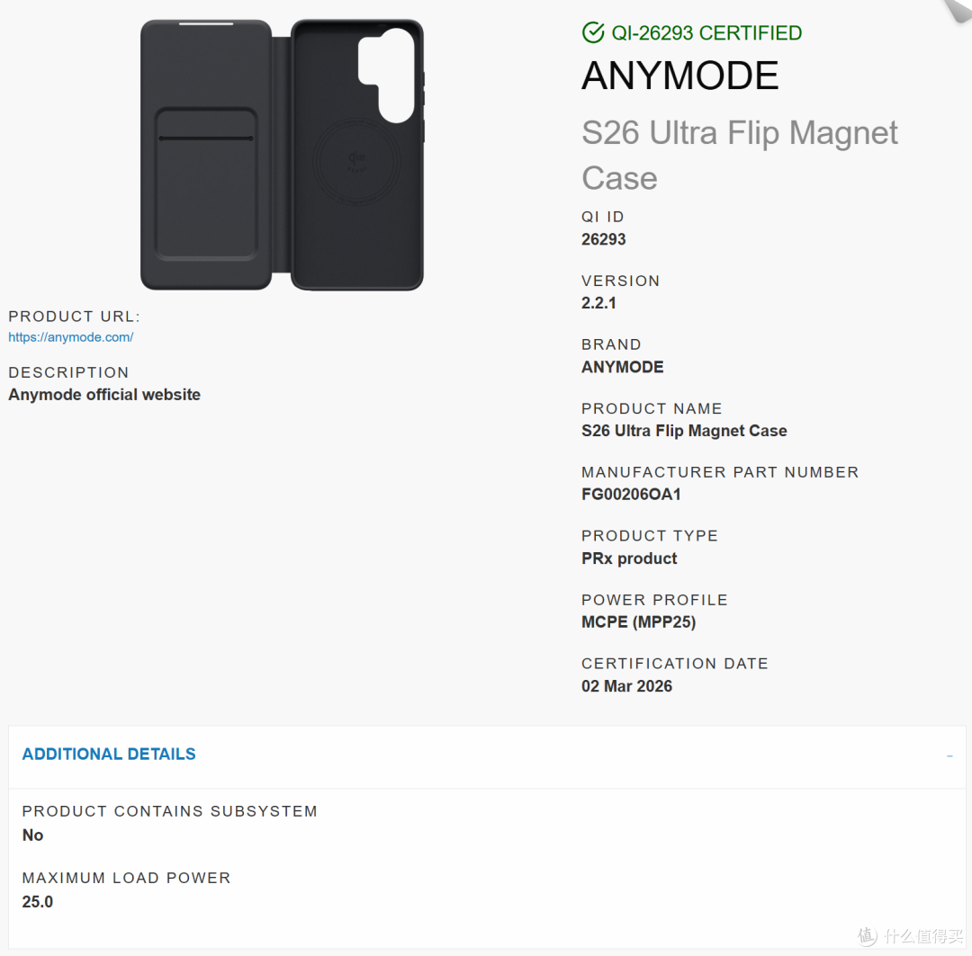
Task: Select the QI ID value 26293
Action: [603, 239]
